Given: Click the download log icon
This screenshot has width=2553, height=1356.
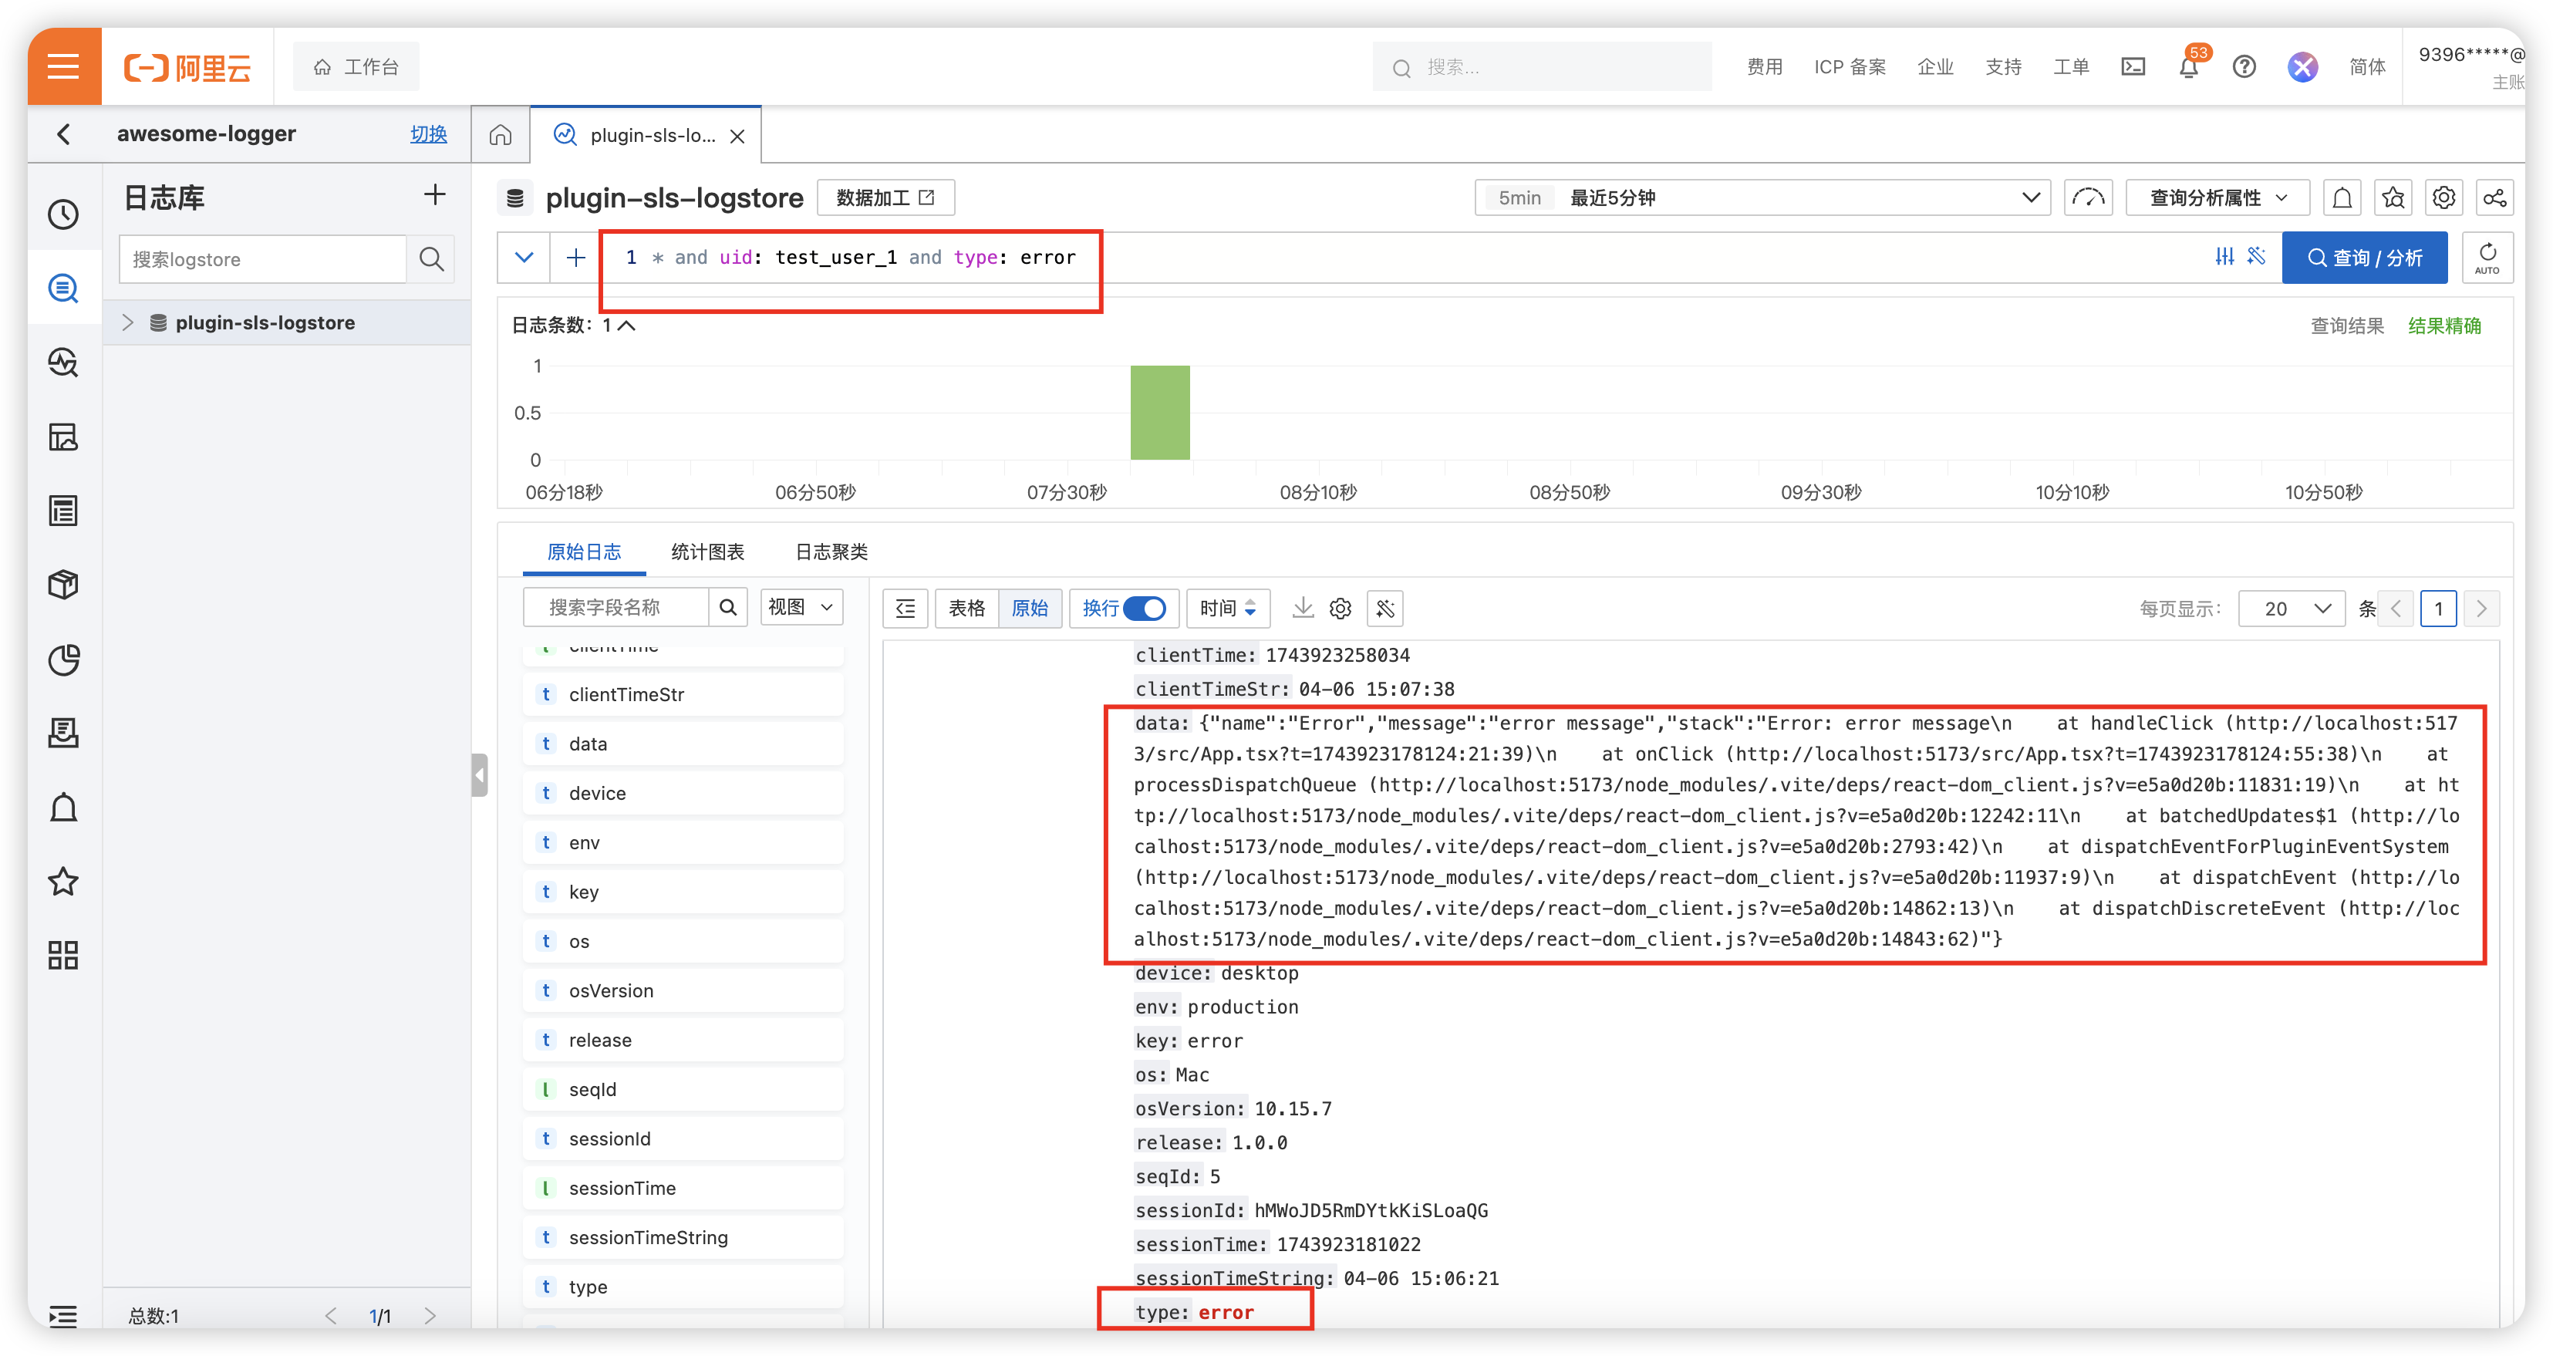Looking at the screenshot, I should (1302, 608).
